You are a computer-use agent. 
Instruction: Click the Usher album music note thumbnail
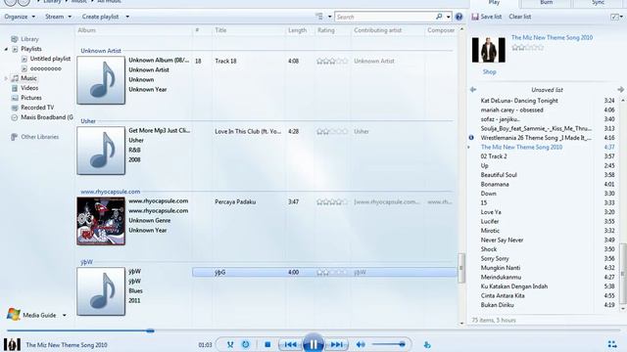[x=101, y=151]
